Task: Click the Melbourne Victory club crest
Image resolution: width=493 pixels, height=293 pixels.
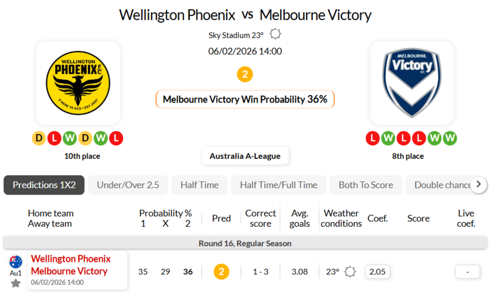Action: tap(411, 83)
